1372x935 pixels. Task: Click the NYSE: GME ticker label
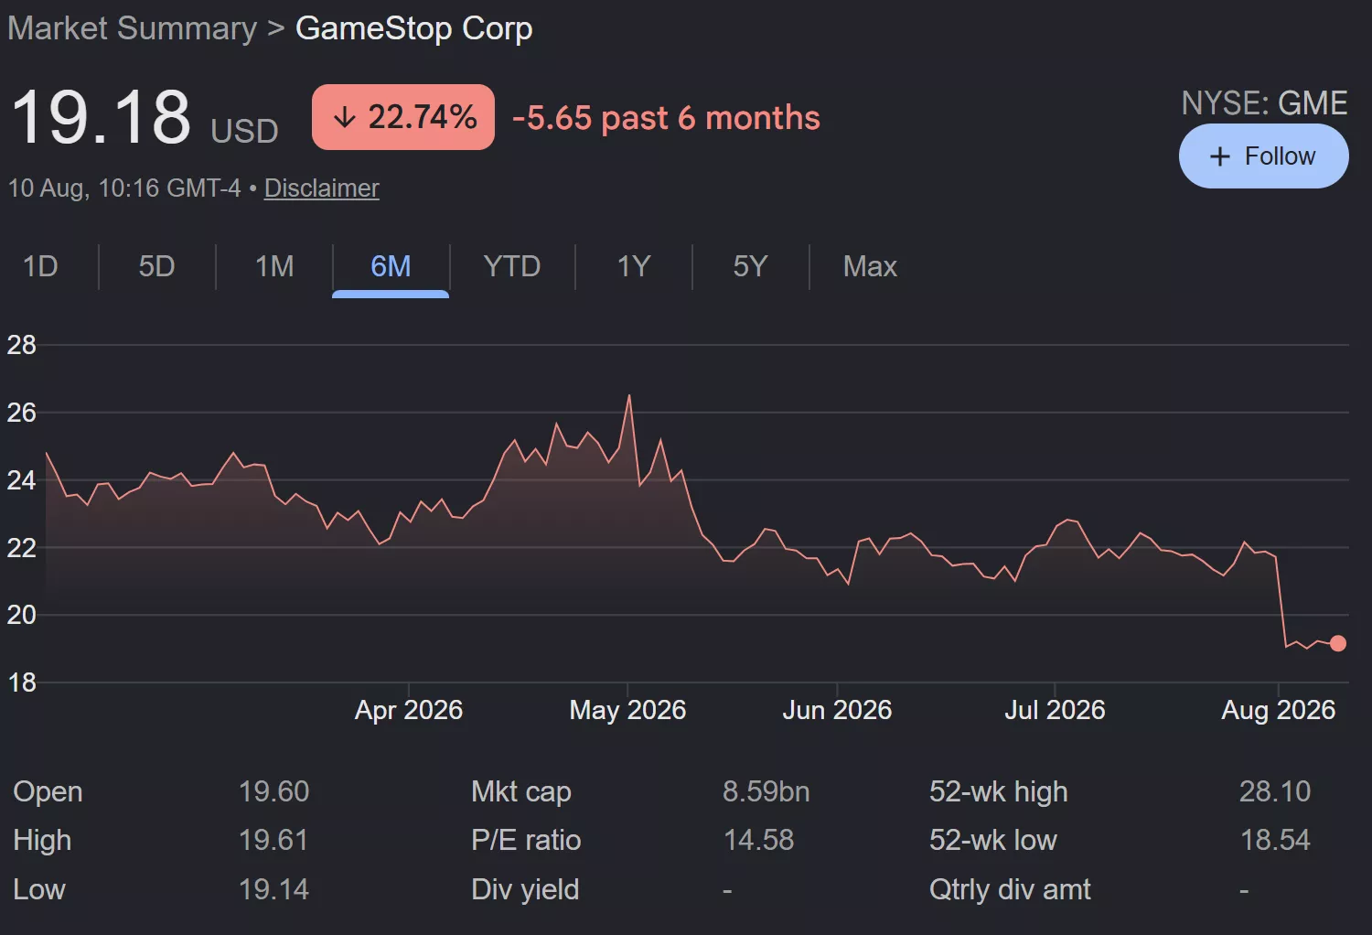point(1264,103)
